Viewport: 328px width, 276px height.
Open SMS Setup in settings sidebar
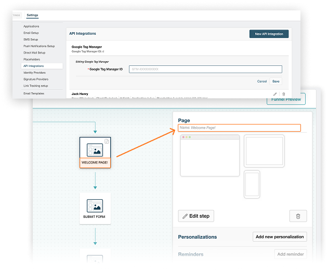click(31, 39)
